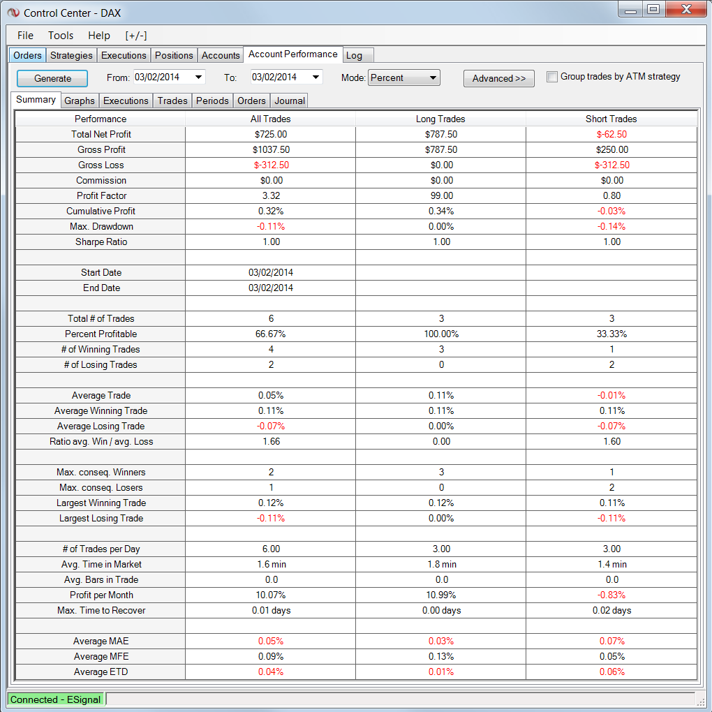Screen dimensions: 712x712
Task: Click the Advanced >> button
Action: click(498, 78)
